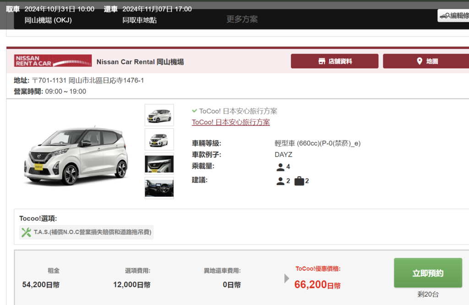The height and width of the screenshot is (305, 469).
Task: Click the store name Nissan Car Rental 岡山機場
Action: (140, 62)
